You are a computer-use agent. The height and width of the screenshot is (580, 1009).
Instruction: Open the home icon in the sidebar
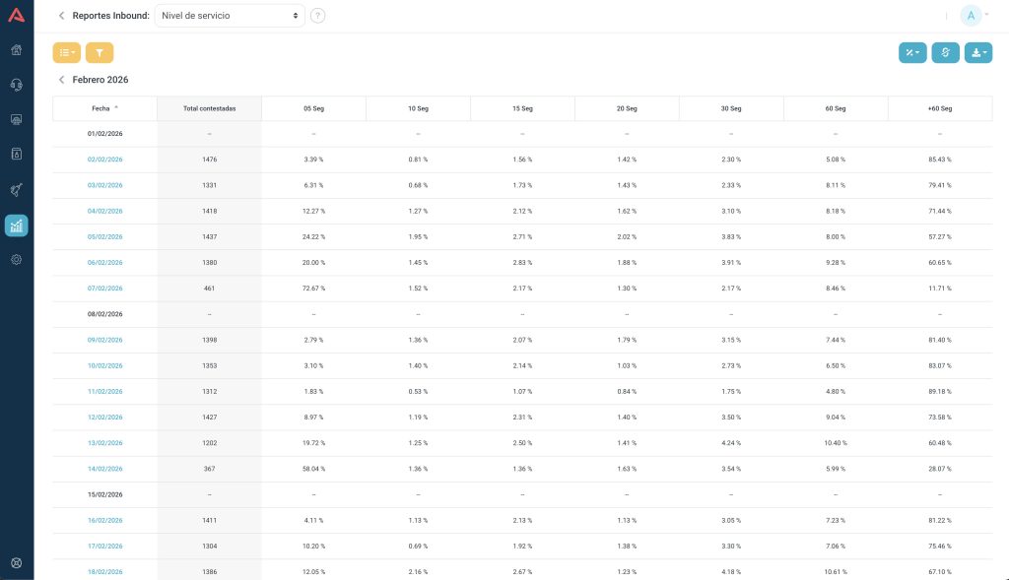17,50
